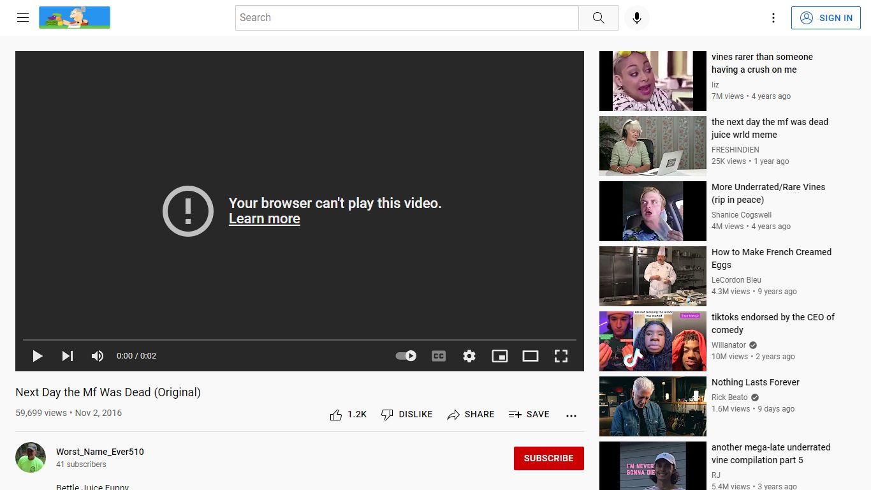Open Worst_Name_Ever510 channel avatar
871x490 pixels.
pos(31,457)
